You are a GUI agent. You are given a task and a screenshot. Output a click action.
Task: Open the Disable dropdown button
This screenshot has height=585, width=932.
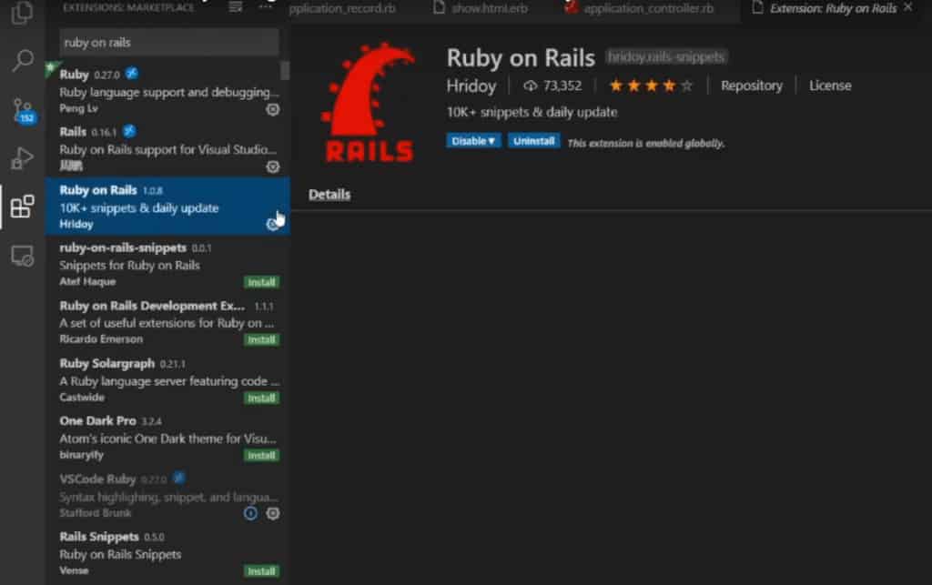(473, 141)
